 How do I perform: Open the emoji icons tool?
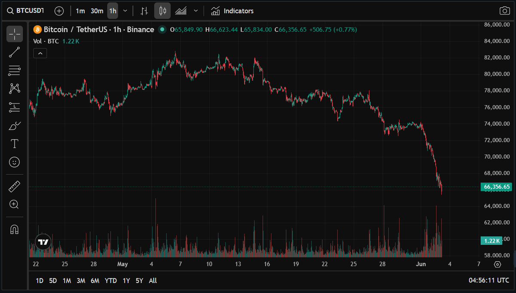15,162
